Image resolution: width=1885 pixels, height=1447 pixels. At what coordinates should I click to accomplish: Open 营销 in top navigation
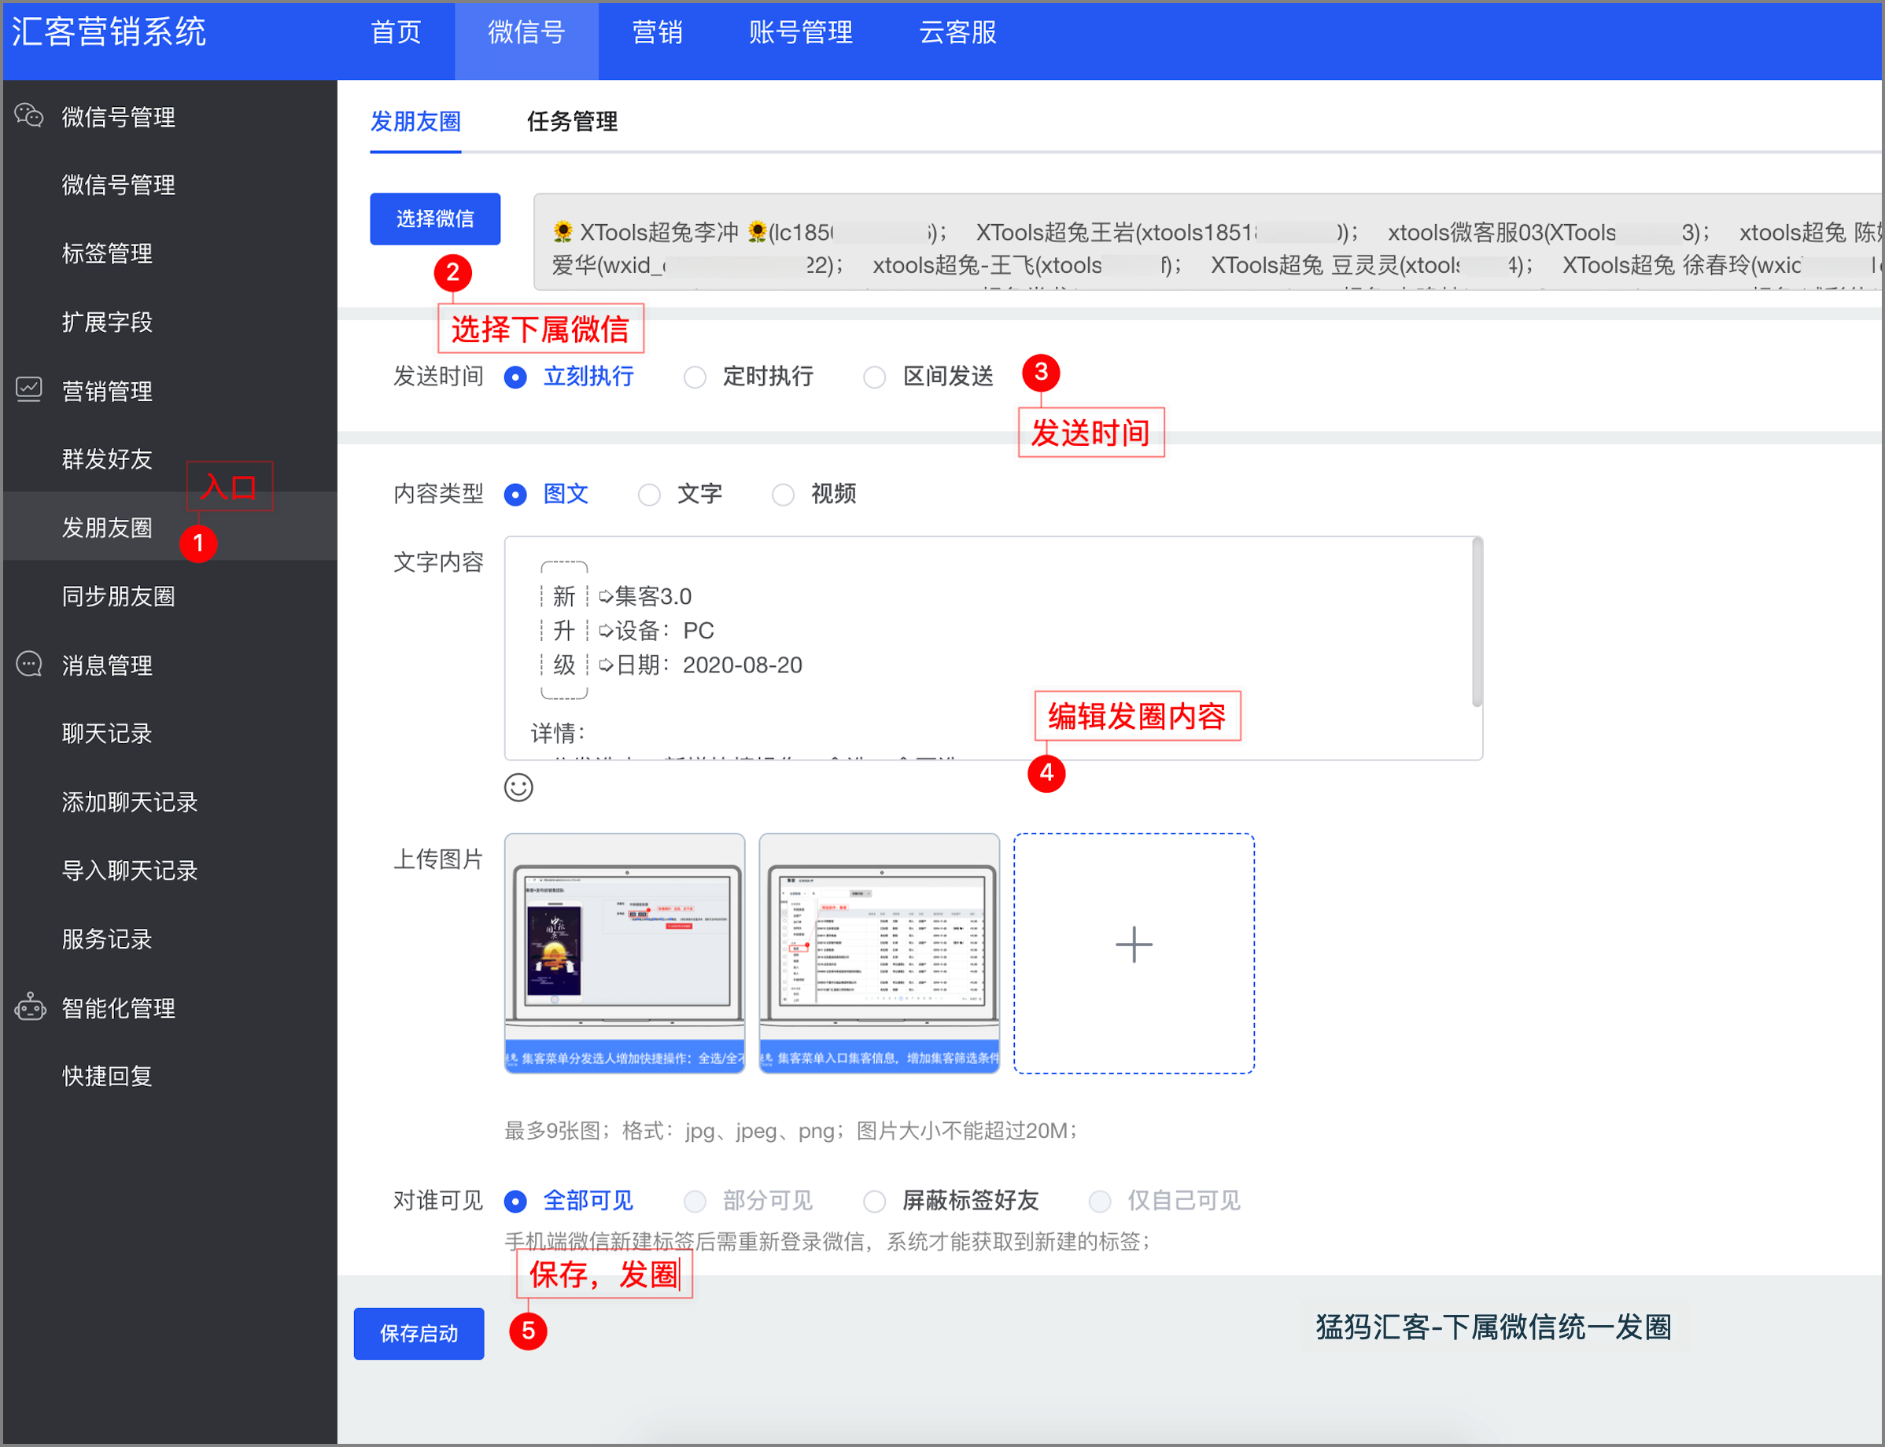click(656, 33)
